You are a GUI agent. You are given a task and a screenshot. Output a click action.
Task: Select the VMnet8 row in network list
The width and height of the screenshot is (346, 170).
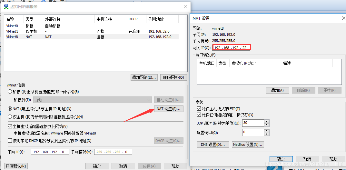point(92,37)
